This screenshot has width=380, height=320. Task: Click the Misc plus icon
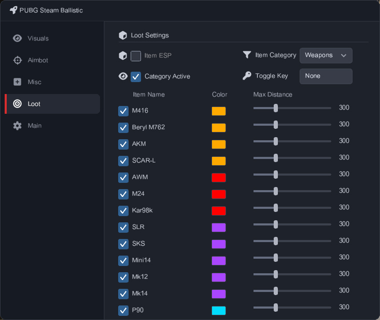tap(17, 82)
